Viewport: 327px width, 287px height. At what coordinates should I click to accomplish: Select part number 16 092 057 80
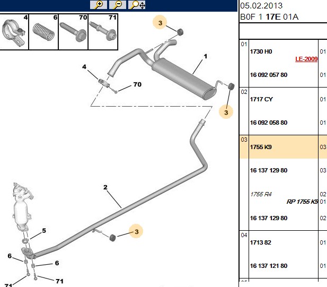click(269, 75)
